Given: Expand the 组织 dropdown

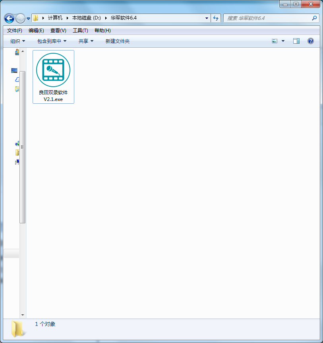Looking at the screenshot, I should 17,41.
